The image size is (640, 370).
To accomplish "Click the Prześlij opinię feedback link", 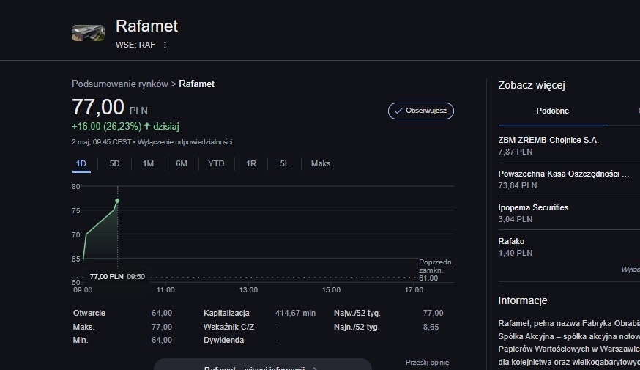I will tap(427, 362).
